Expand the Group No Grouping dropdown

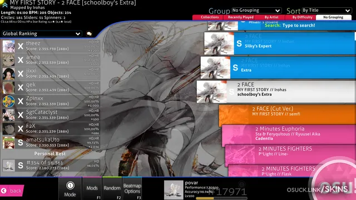(256, 11)
